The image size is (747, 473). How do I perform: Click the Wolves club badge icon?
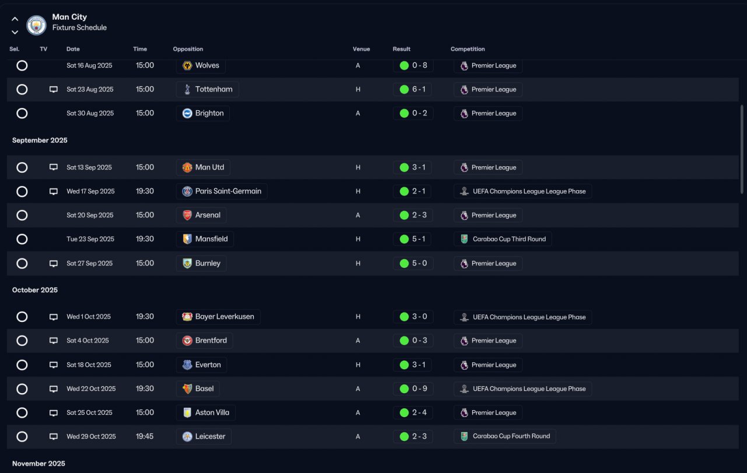[x=187, y=65]
